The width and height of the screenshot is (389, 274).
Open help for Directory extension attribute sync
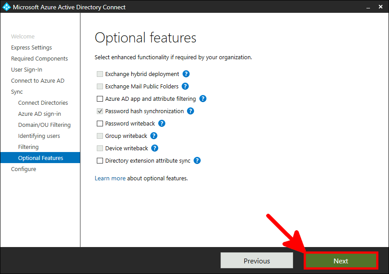(x=197, y=160)
